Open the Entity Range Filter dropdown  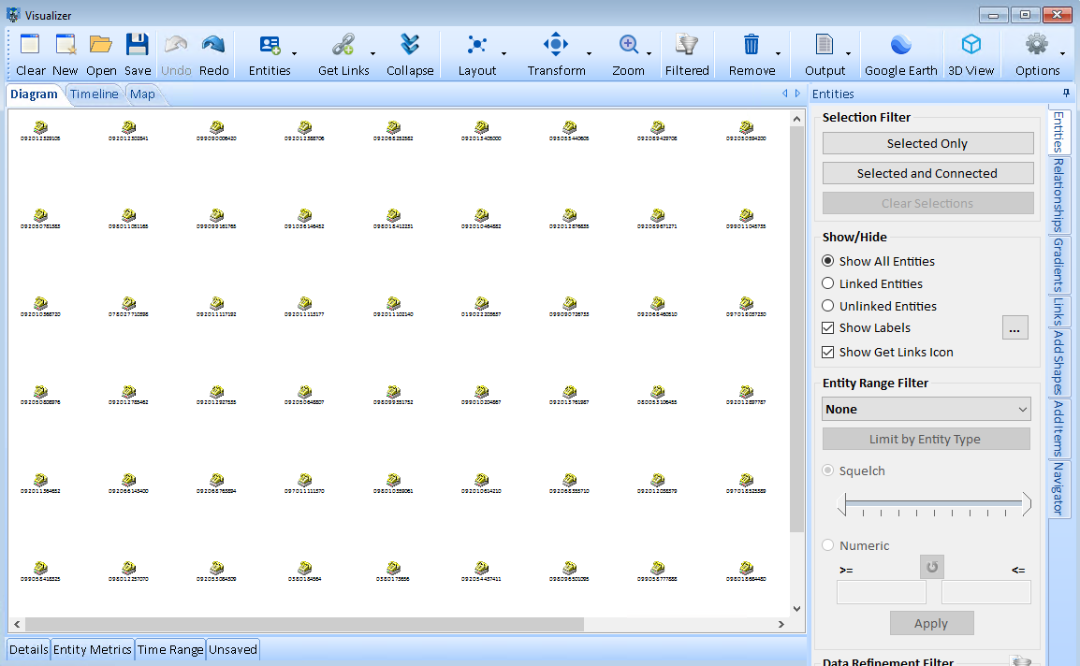click(927, 409)
